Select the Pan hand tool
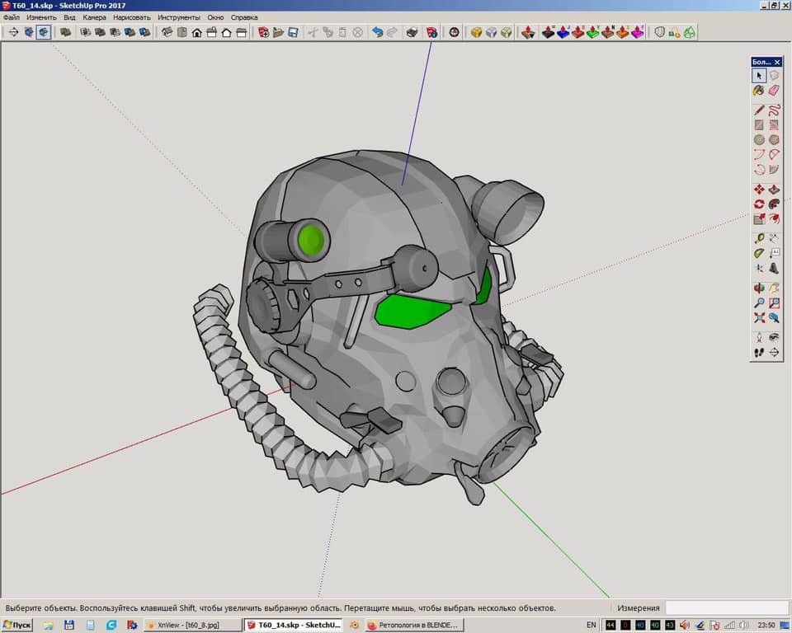792x633 pixels. pyautogui.click(x=774, y=288)
